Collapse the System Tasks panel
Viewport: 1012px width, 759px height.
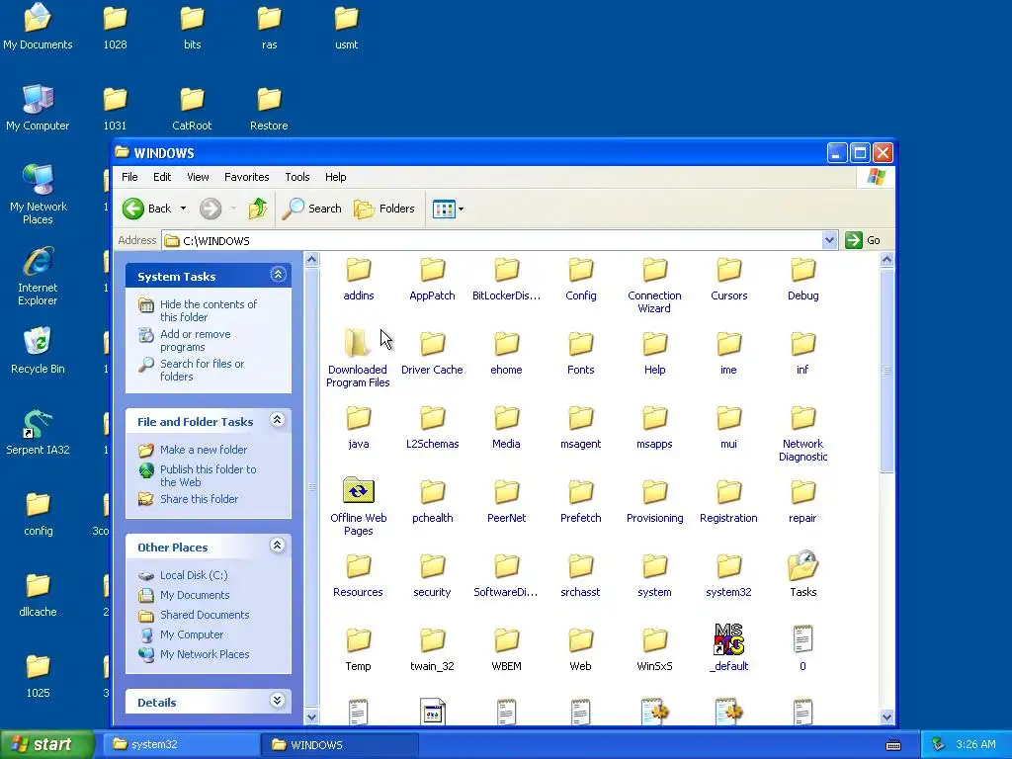pyautogui.click(x=278, y=275)
